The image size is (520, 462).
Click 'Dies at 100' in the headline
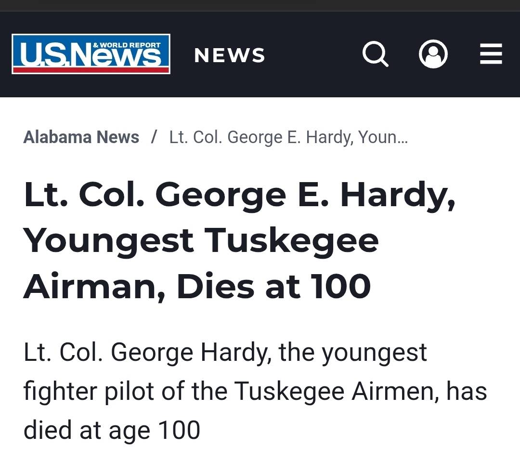pos(273,286)
